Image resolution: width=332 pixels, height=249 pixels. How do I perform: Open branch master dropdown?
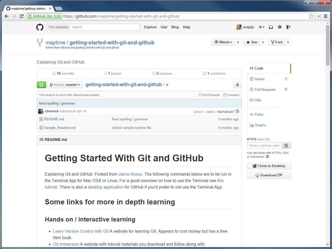(x=65, y=85)
